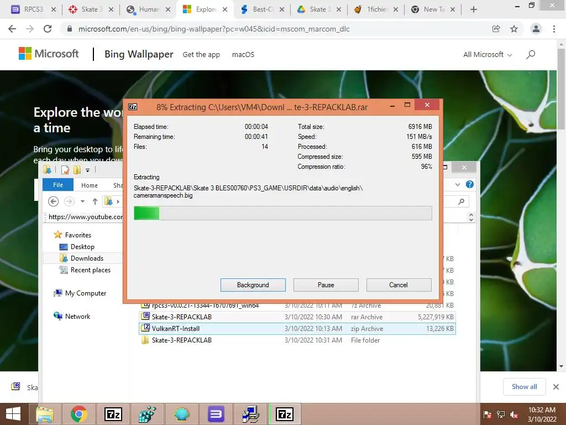Select the rpcs3-v0.0.21 7z archive row

point(297,305)
